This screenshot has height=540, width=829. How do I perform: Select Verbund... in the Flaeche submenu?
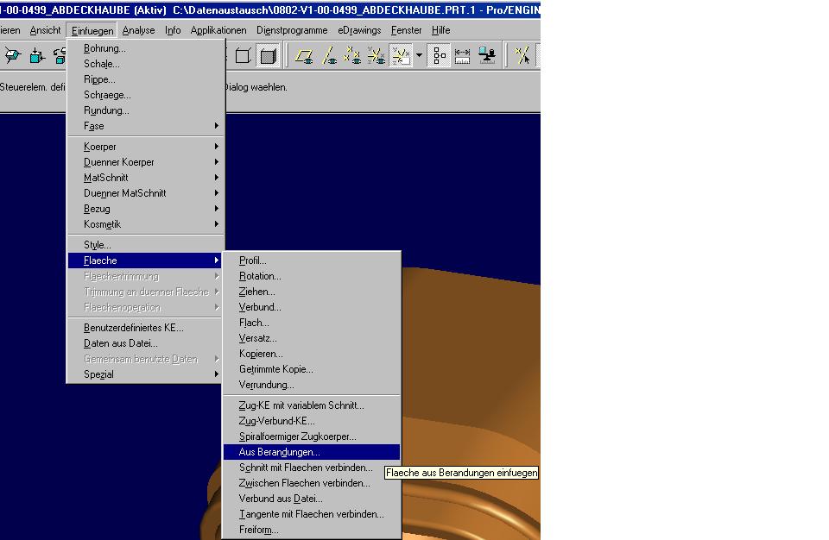[312, 307]
